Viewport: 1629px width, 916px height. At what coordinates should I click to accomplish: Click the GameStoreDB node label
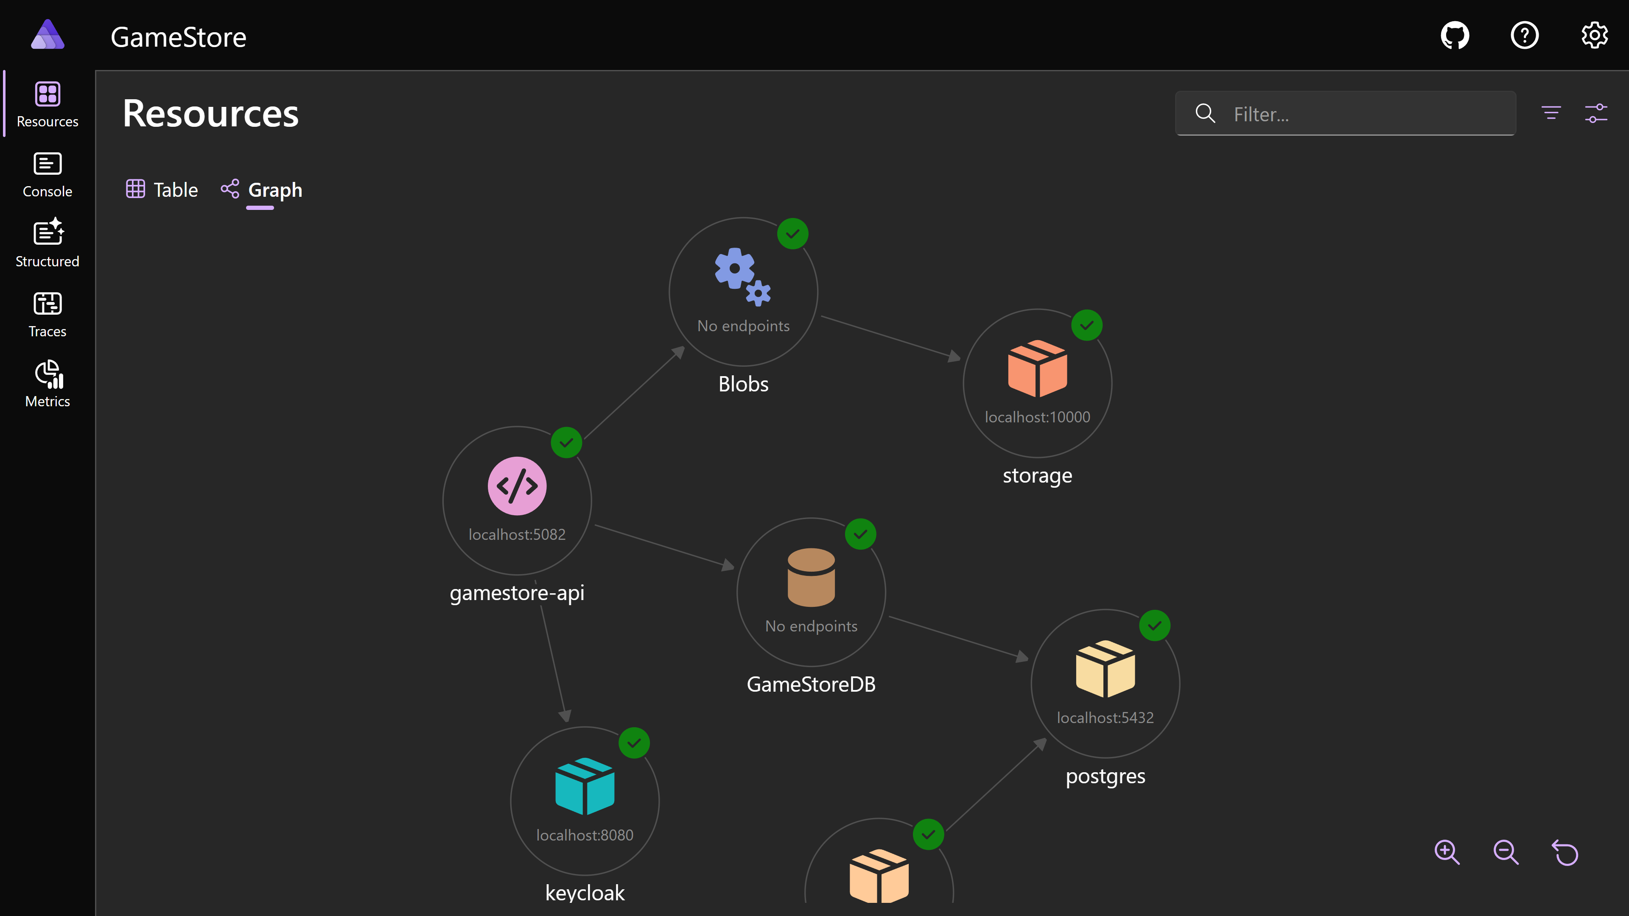coord(812,684)
